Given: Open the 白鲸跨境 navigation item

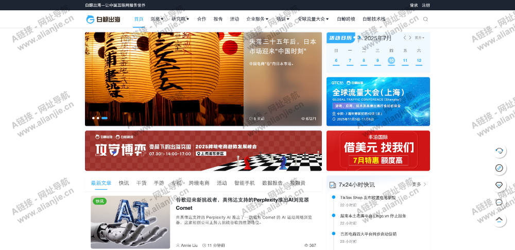Looking at the screenshot, I should coord(346,19).
